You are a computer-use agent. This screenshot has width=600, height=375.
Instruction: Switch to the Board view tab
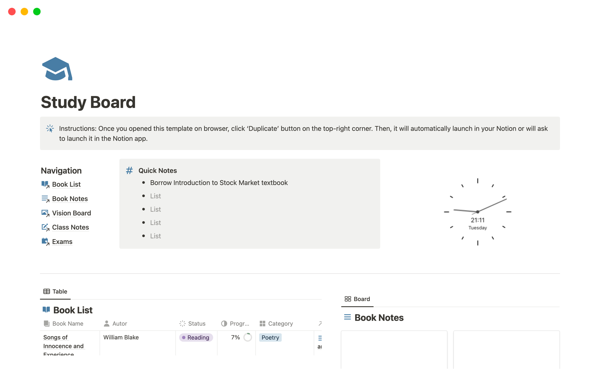coord(357,299)
